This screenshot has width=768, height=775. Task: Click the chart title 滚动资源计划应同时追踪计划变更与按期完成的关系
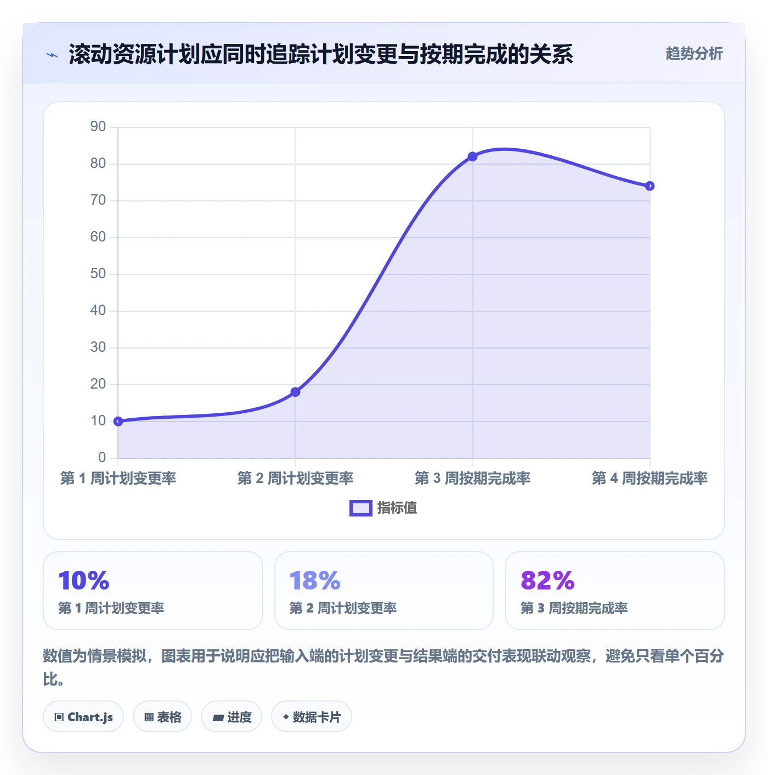tap(321, 54)
